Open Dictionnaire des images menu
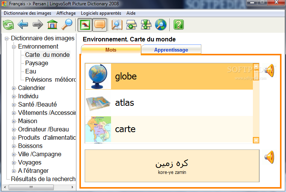 (x=27, y=13)
